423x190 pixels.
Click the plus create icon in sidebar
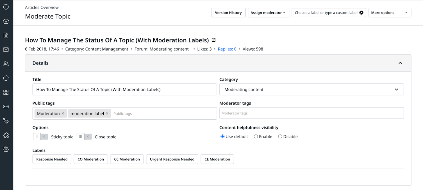pos(6,7)
